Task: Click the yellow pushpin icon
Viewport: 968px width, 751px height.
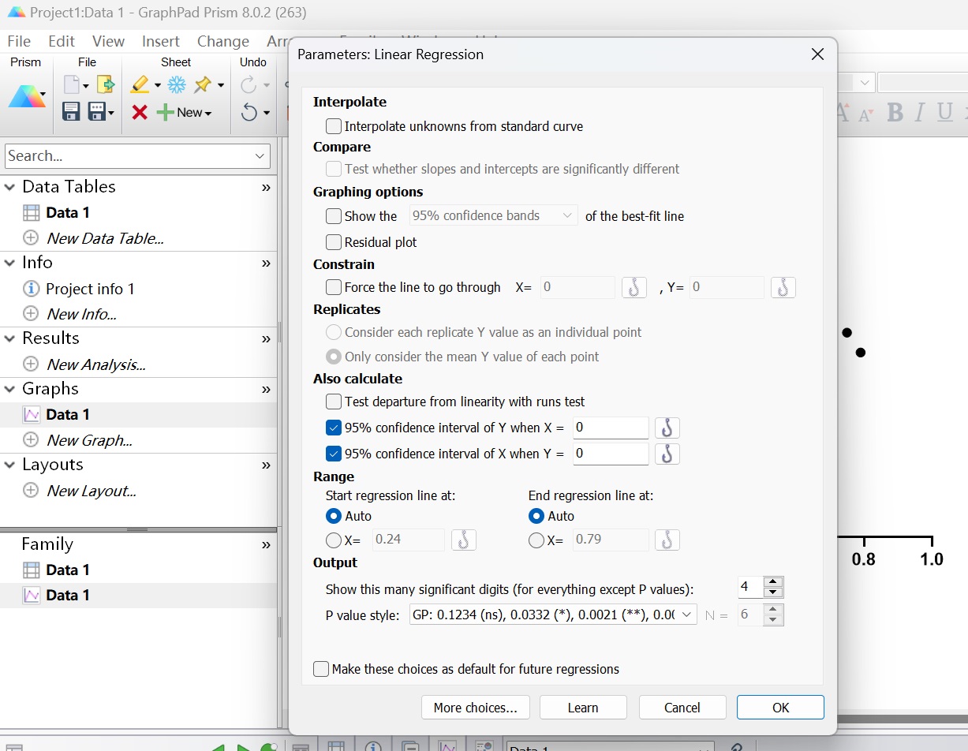Action: [x=203, y=84]
